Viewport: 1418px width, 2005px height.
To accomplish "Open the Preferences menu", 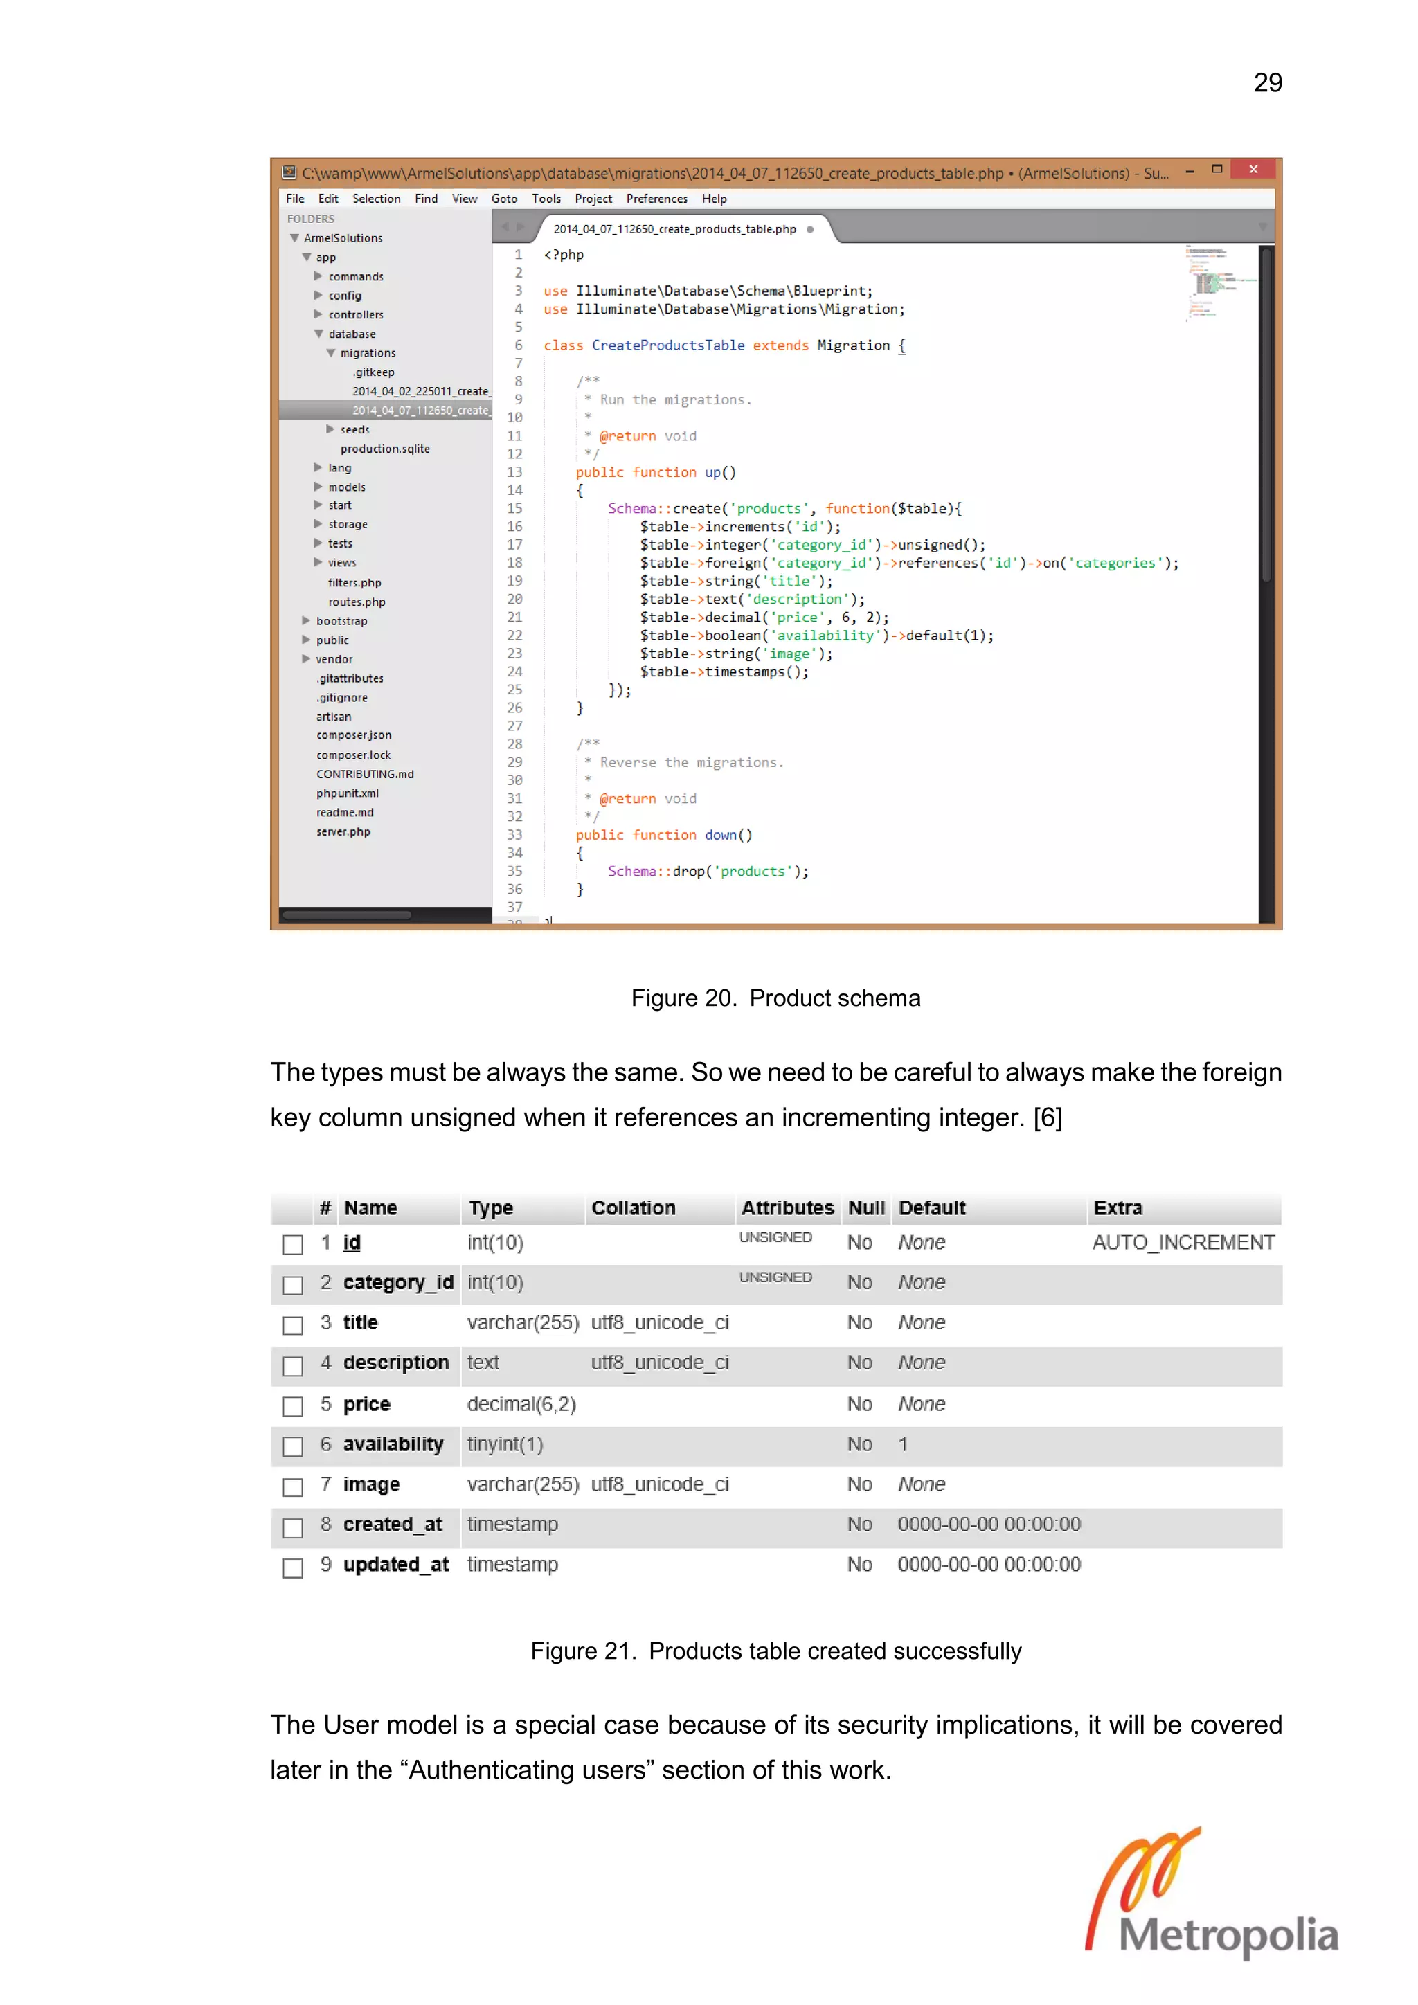I will [656, 198].
